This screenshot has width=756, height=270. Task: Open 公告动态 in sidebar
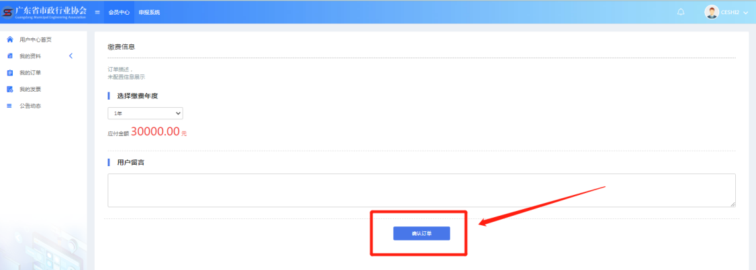(x=30, y=105)
